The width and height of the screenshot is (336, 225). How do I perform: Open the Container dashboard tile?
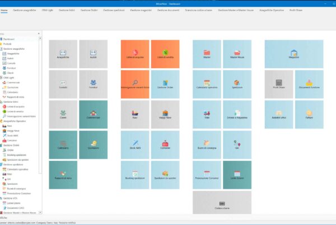click(x=165, y=145)
